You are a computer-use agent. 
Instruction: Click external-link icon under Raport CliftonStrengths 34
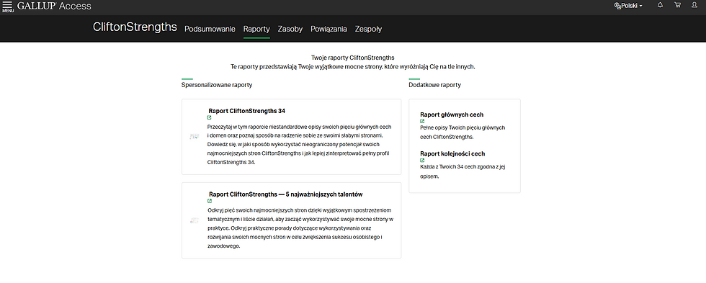point(210,118)
